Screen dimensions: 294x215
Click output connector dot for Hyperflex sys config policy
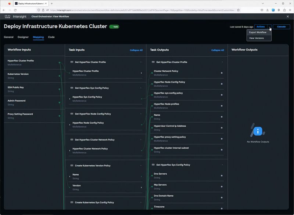coord(222,95)
